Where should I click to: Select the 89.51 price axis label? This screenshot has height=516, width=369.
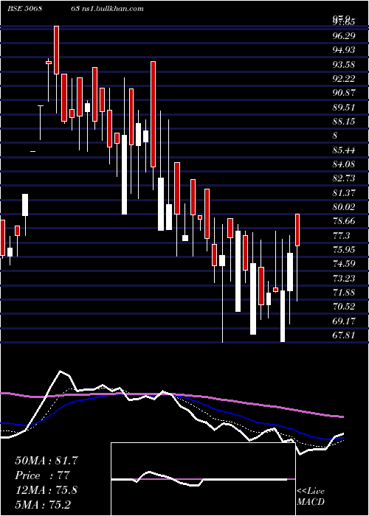click(344, 108)
